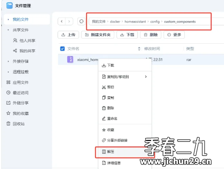This screenshot has height=169, width=224.
Task: Choose 分享外部链接 in the context menu
Action: point(125,140)
